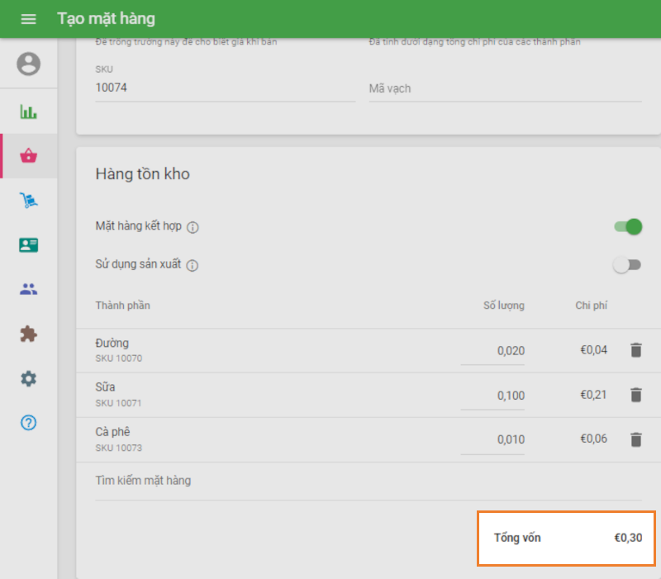661x579 pixels.
Task: Delete the Sữa component row
Action: [635, 395]
